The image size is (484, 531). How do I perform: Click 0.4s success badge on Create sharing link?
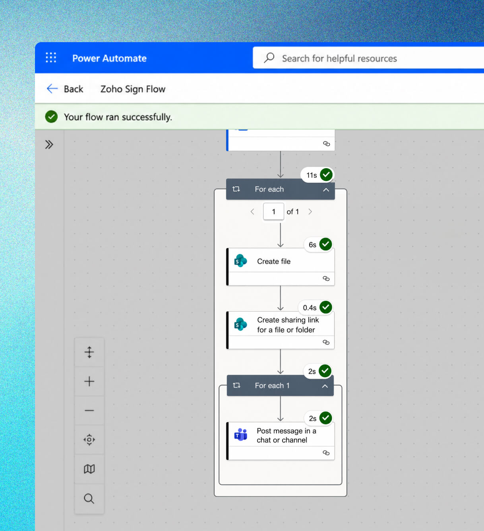point(316,307)
